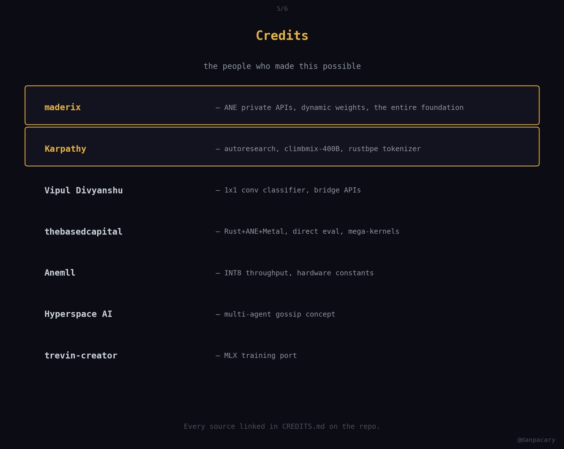Select the name "maderix"
The height and width of the screenshot is (449, 564).
(63, 107)
